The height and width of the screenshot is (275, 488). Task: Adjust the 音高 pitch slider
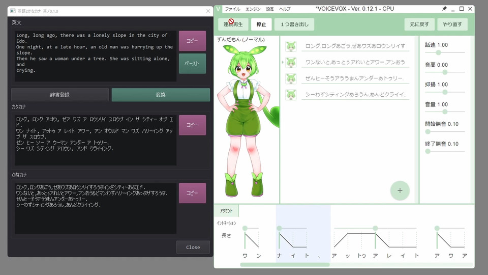[445, 72]
